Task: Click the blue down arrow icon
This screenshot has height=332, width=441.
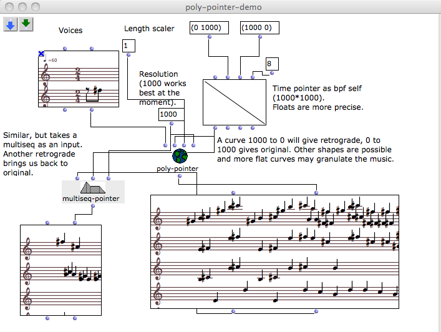Action: 11,24
